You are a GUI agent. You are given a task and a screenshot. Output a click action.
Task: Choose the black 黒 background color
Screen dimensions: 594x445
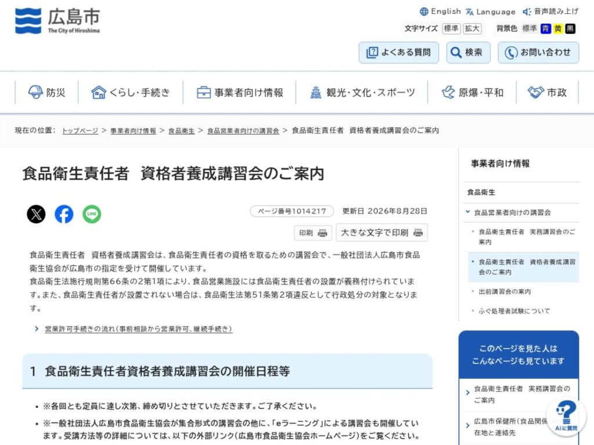[570, 28]
